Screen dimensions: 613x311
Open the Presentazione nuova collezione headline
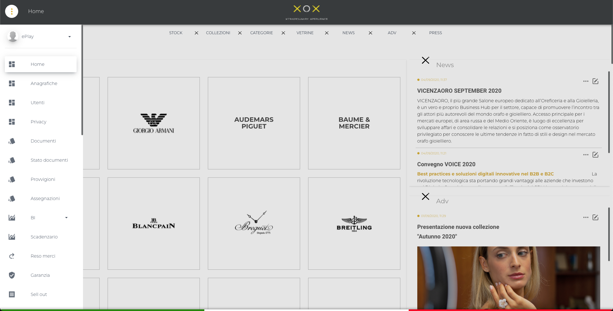[458, 227]
